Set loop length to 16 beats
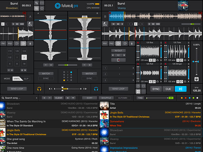This screenshot has height=152, width=203. (24, 64)
